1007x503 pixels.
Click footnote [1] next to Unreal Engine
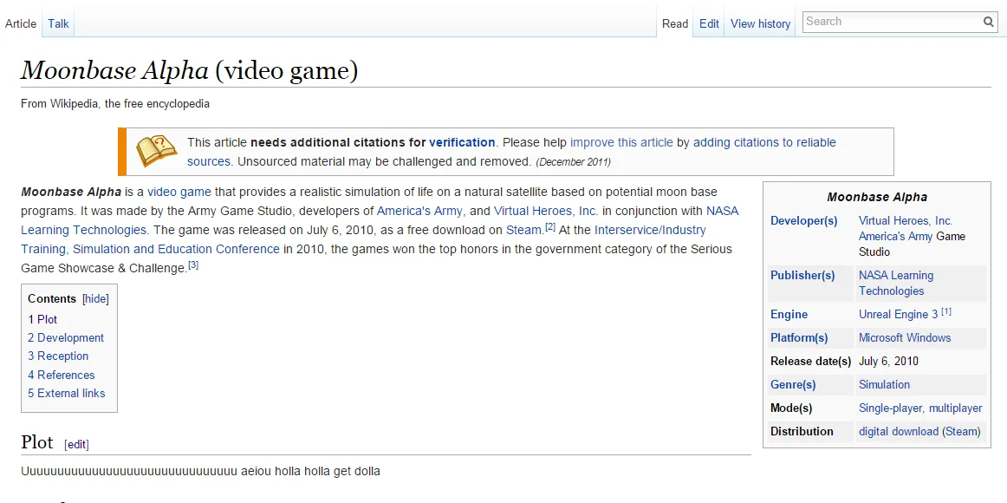pyautogui.click(x=946, y=312)
